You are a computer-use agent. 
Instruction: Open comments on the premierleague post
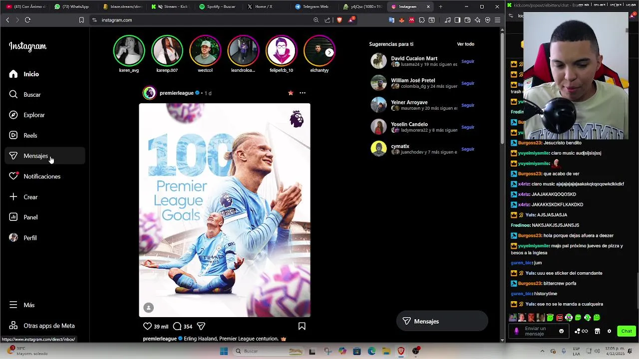[177, 326]
